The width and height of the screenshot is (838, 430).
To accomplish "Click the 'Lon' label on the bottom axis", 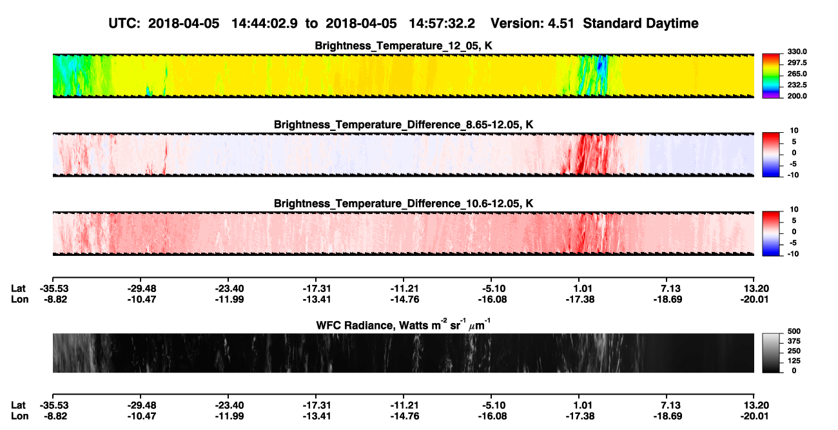I will coord(19,416).
